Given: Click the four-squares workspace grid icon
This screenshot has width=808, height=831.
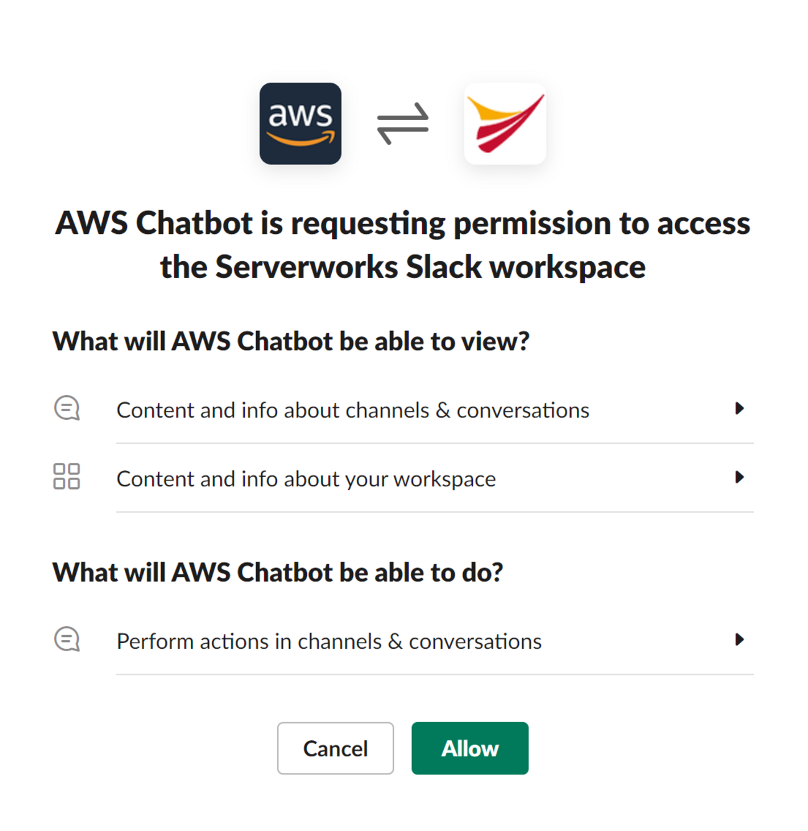Looking at the screenshot, I should (67, 476).
